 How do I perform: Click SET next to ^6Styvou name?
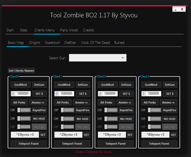click(x=174, y=135)
